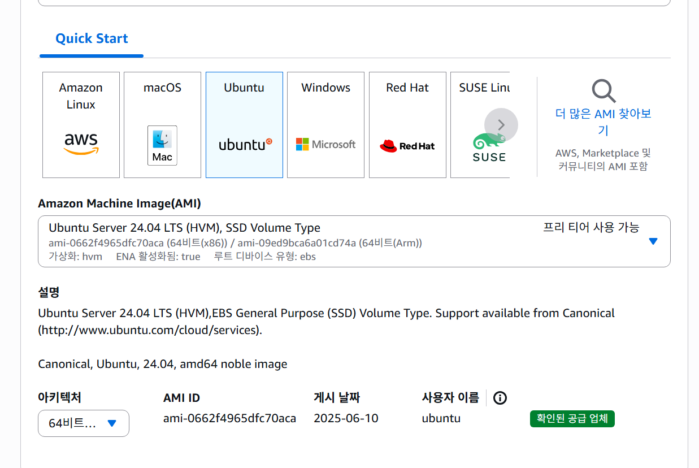Click the 게시 날짜 value 2025-06-10
The image size is (699, 468).
tap(346, 418)
